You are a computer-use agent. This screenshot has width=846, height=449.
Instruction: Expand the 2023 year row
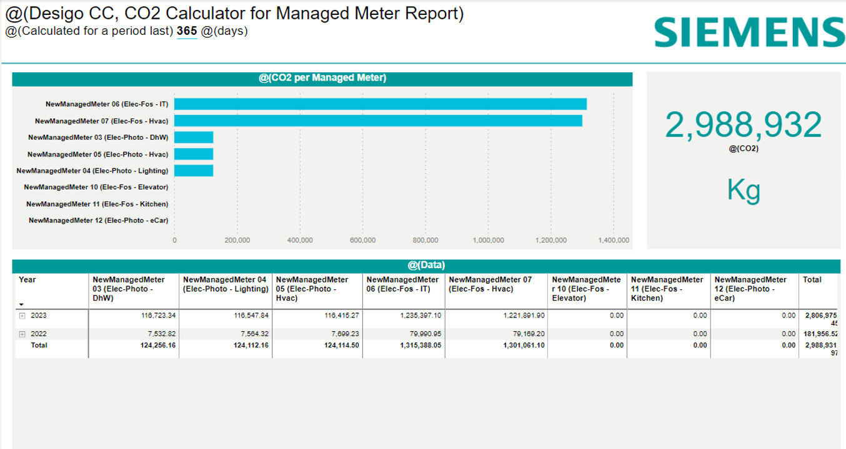[x=22, y=316]
